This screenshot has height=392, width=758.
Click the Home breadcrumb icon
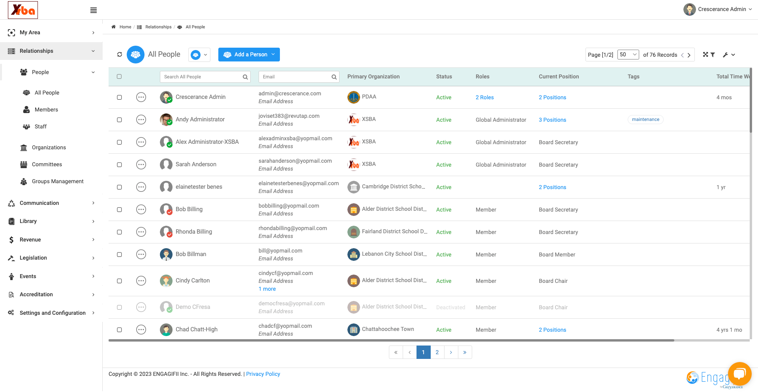(114, 27)
